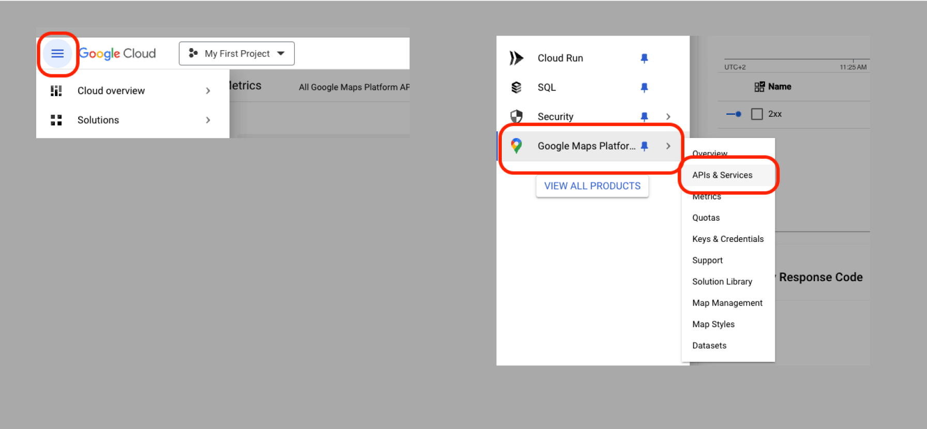Click the All Google Maps Platform APIs text
This screenshot has width=927, height=429.
[354, 87]
